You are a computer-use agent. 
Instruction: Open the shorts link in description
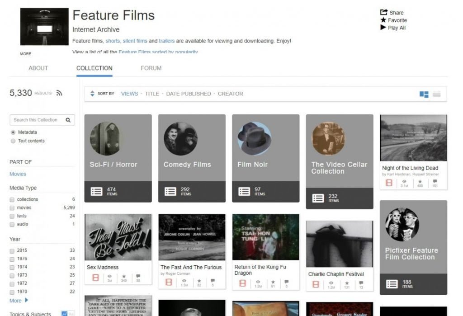[113, 41]
